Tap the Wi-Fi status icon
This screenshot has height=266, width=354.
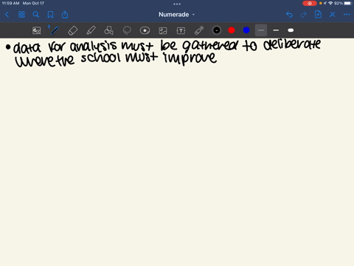point(330,3)
